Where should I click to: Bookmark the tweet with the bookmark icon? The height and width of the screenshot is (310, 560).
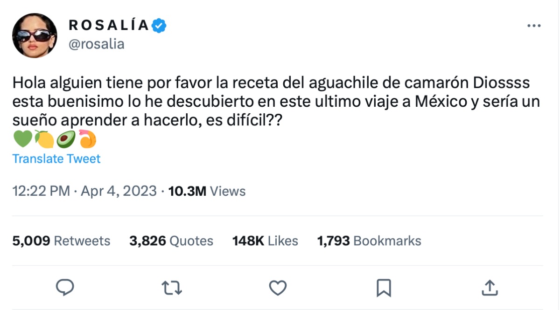point(384,288)
